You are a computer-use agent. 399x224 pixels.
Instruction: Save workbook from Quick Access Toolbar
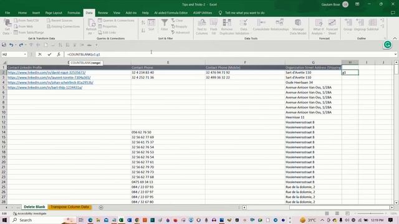4,45
